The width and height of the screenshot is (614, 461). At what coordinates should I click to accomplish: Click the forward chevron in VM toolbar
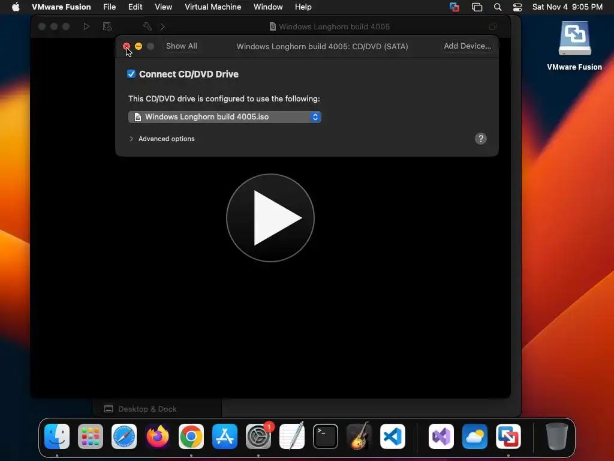pos(162,26)
